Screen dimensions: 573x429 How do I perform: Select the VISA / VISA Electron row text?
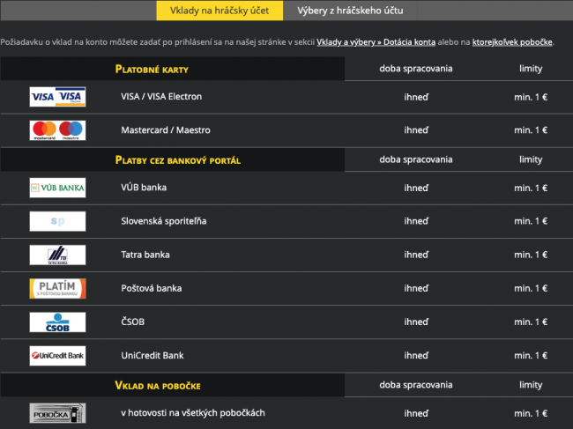pos(164,97)
